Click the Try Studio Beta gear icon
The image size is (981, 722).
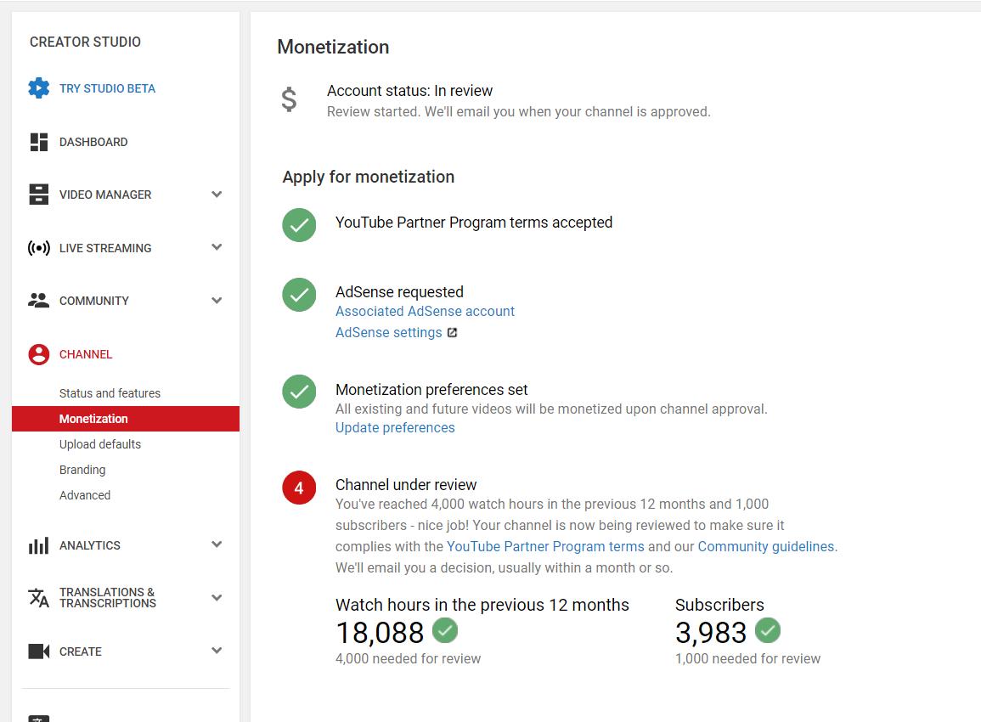point(39,88)
